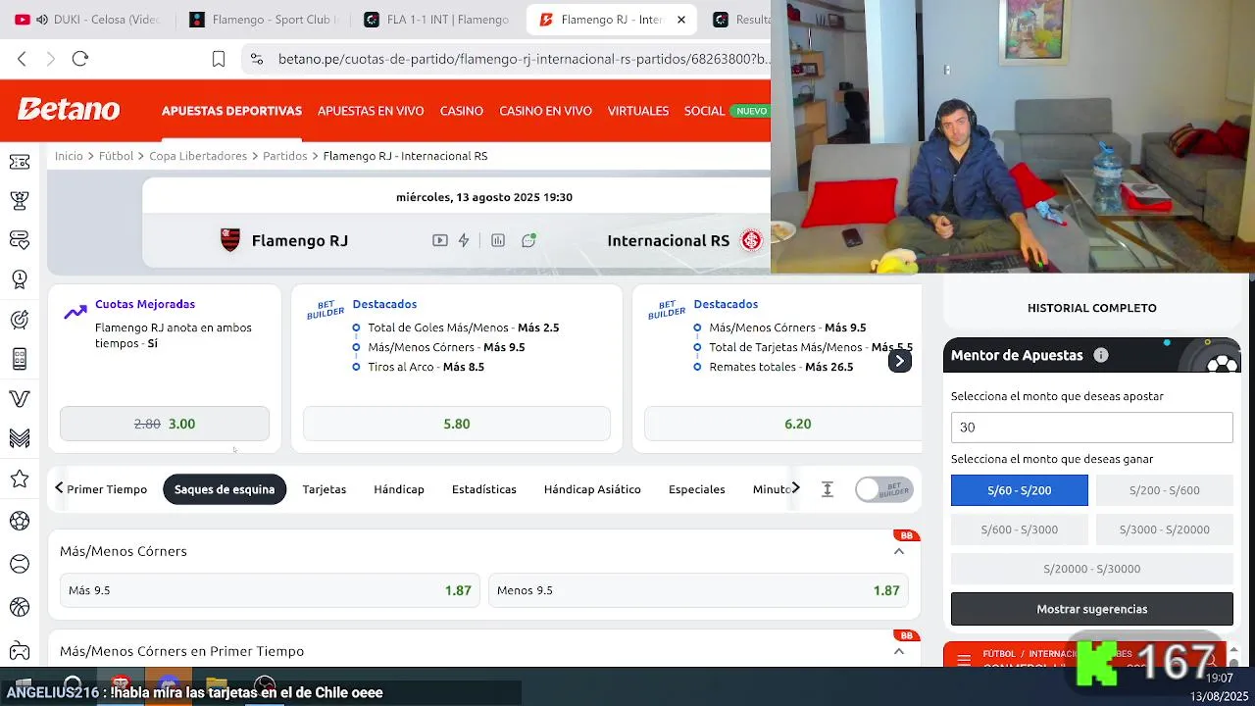Open the Estadísticas market tab
This screenshot has height=706, width=1255.
pos(484,489)
